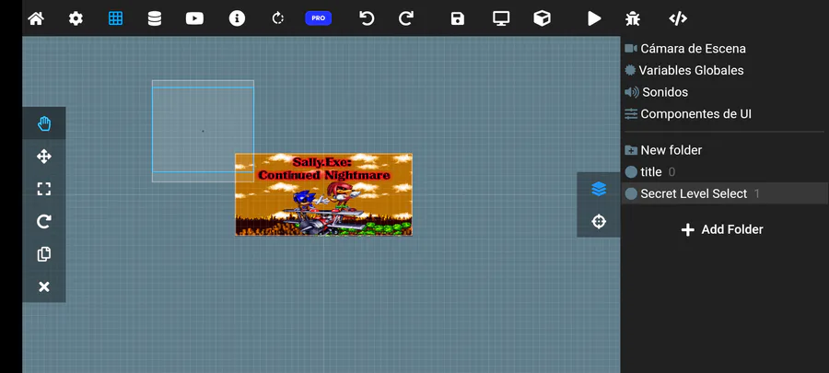Select the rotate tool

tap(44, 221)
